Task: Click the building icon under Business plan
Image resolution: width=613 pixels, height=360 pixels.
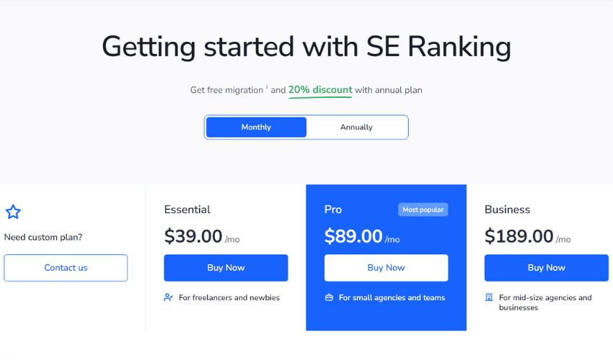Action: point(489,297)
